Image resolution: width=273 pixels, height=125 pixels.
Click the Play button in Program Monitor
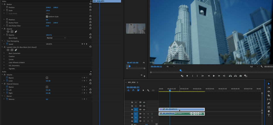coord(214,76)
